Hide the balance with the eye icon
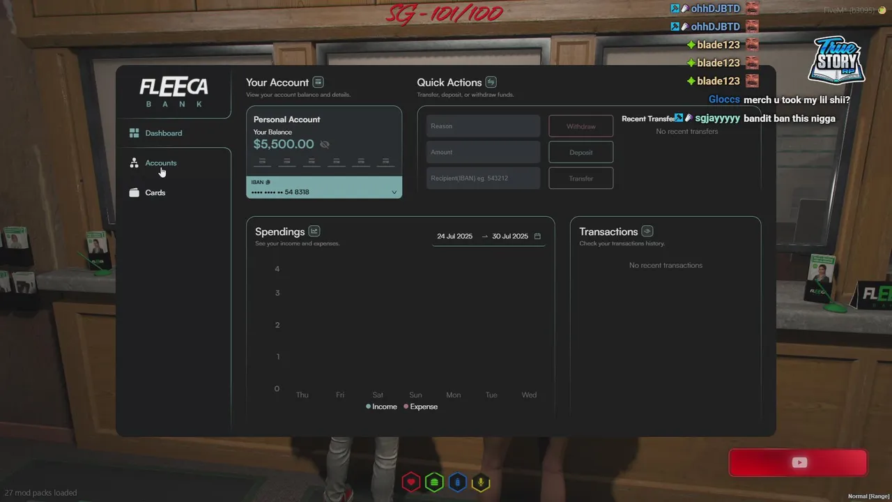The image size is (892, 502). point(325,144)
